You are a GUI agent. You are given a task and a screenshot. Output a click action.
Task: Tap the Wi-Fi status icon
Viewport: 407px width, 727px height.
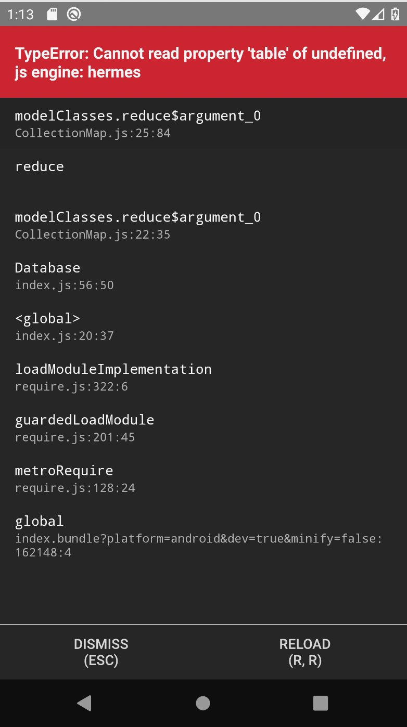point(362,14)
